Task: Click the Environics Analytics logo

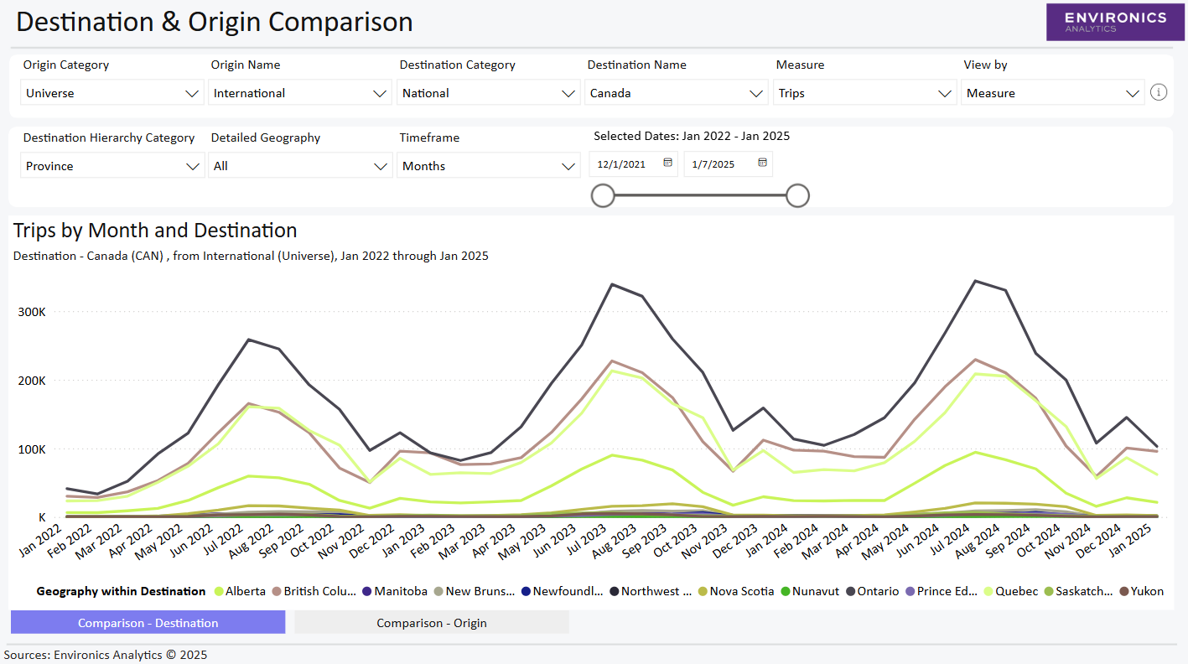Action: 1115,22
